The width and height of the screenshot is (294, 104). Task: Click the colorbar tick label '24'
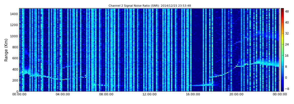coord(287,45)
